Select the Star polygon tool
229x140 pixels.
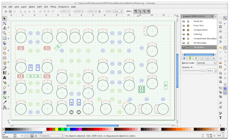[x=5, y=53]
